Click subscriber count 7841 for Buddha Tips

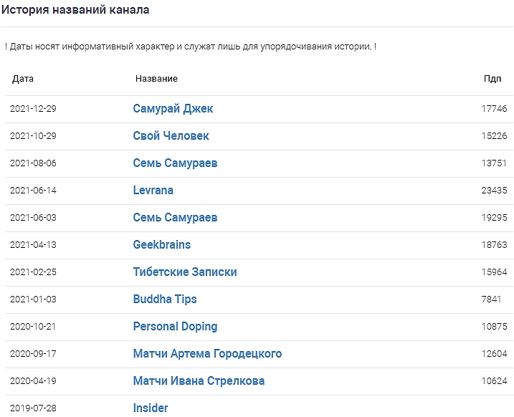491,299
